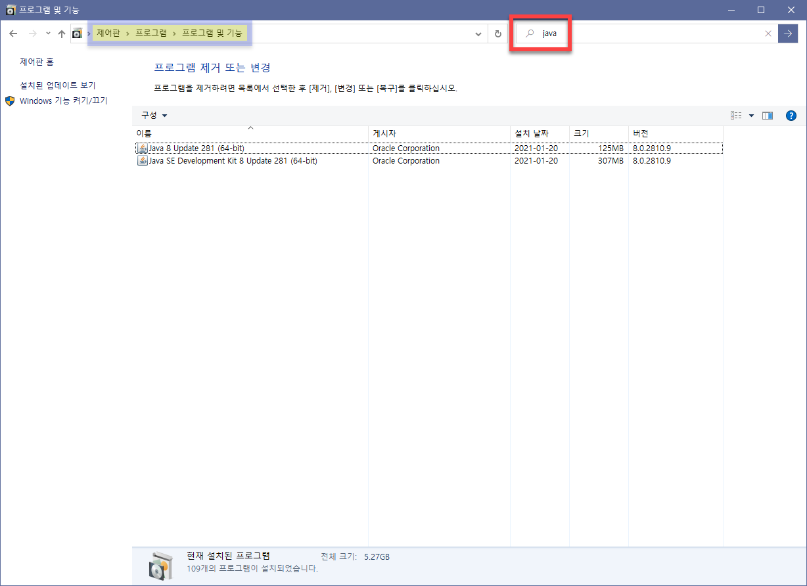Select 제어판 in the breadcrumb path
Screen dimensions: 807x586
click(108, 33)
